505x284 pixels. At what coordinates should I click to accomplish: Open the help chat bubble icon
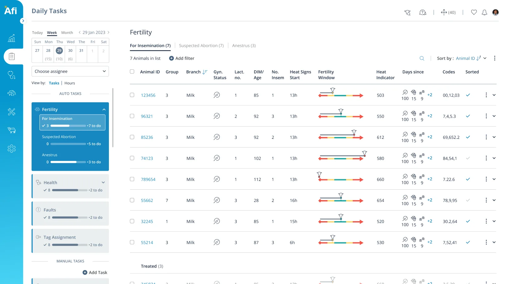pyautogui.click(x=423, y=12)
